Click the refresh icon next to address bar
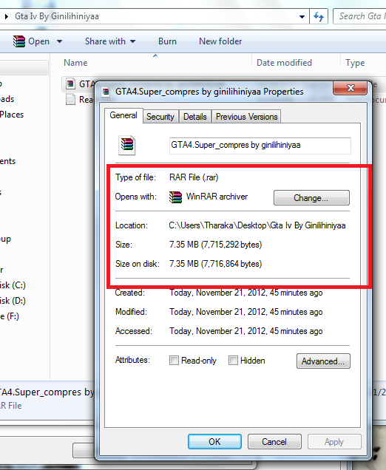The width and height of the screenshot is (386, 470). 319,16
